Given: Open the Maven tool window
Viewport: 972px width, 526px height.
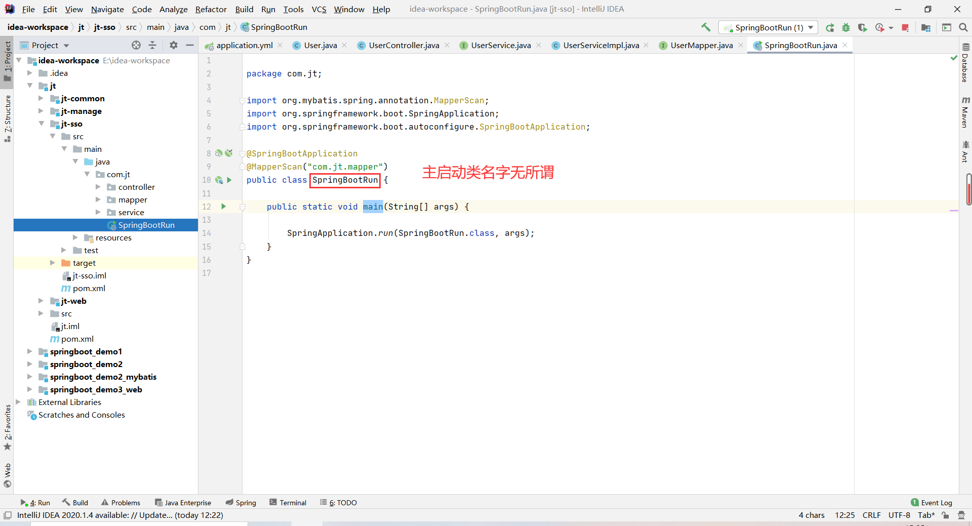Looking at the screenshot, I should click(965, 112).
